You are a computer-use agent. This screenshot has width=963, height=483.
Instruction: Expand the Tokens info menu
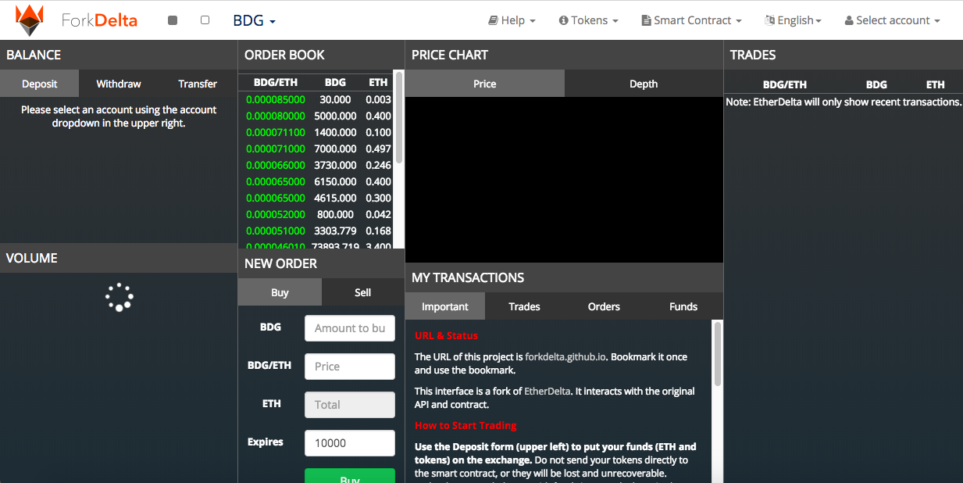coord(588,20)
